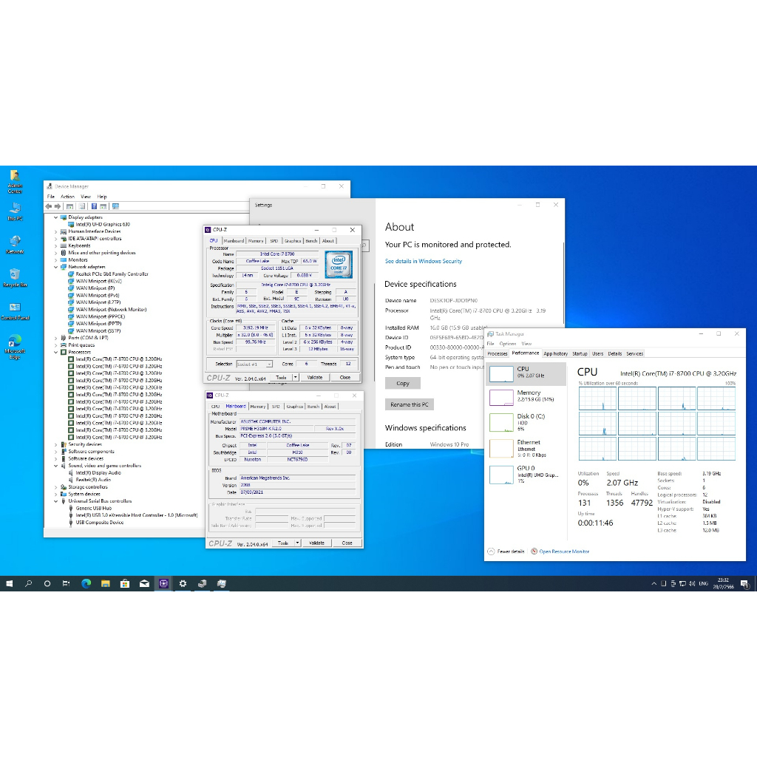Image resolution: width=757 pixels, height=757 pixels.
Task: Open the Settings gear in the taskbar
Action: [183, 583]
